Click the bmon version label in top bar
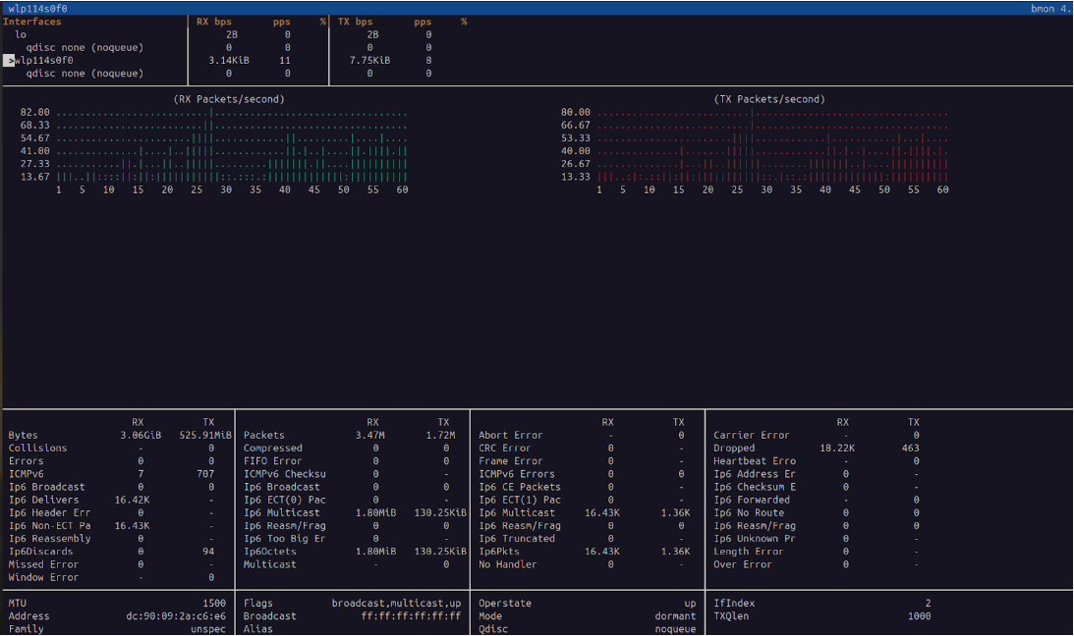This screenshot has height=636, width=1074. pos(1050,9)
